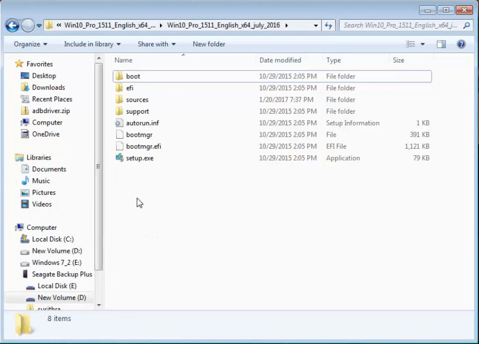This screenshot has width=479, height=344.
Task: Click breadcrumb Win10_Pro_1511_English_x64_july_2016
Action: [223, 26]
